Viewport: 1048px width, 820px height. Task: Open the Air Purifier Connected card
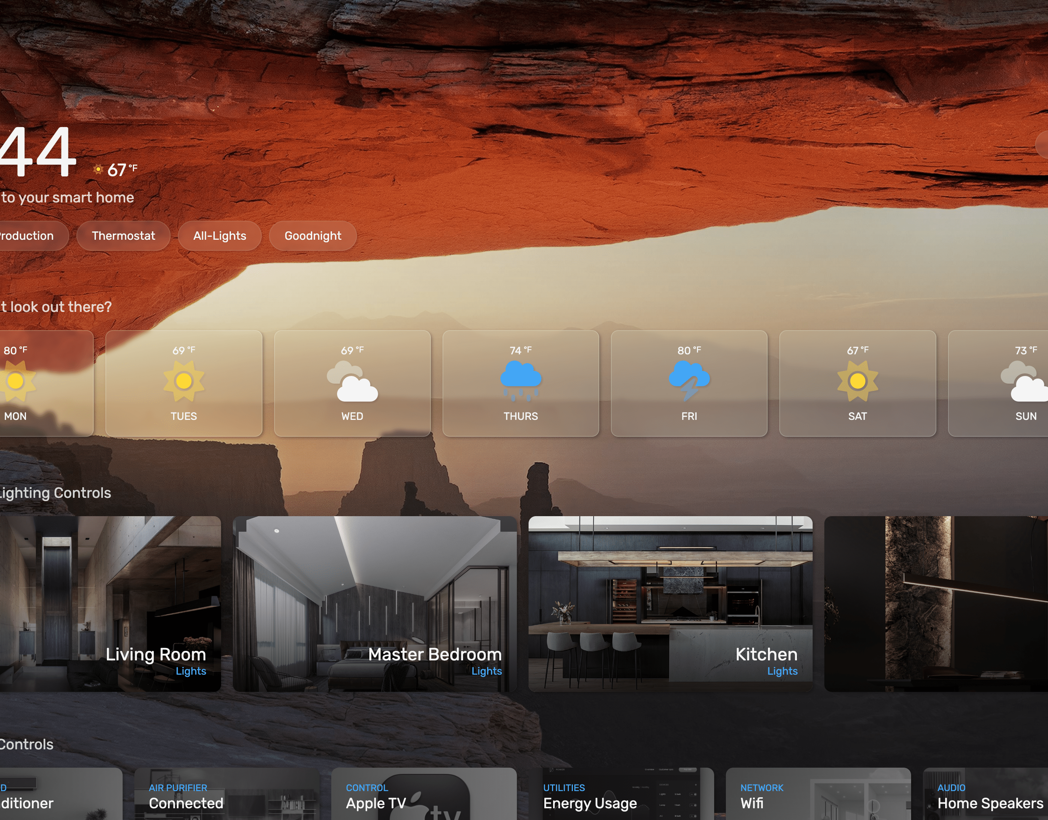click(227, 794)
